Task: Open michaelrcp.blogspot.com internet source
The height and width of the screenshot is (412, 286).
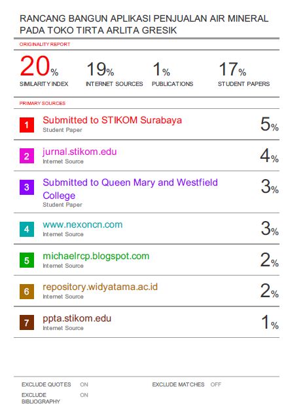Action: click(96, 256)
